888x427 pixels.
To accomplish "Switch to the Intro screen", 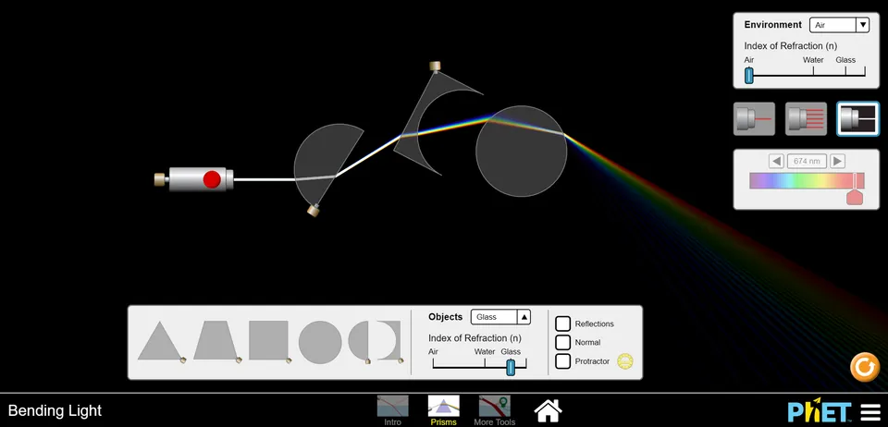I will pos(392,410).
